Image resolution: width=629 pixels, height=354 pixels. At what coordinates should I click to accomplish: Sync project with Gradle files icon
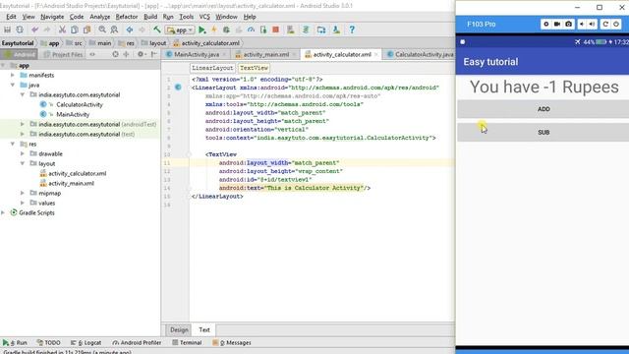tap(306, 29)
